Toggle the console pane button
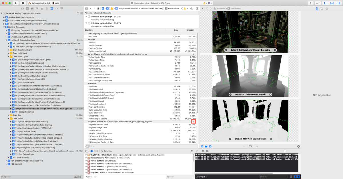Screen dimensions: 343x179 coord(299,177)
